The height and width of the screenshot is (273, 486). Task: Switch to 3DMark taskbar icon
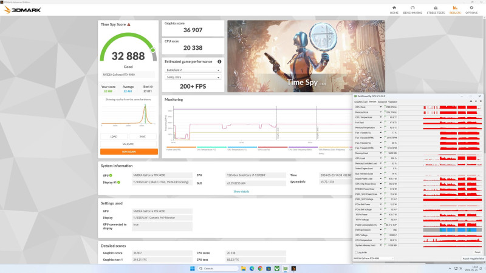point(293,268)
